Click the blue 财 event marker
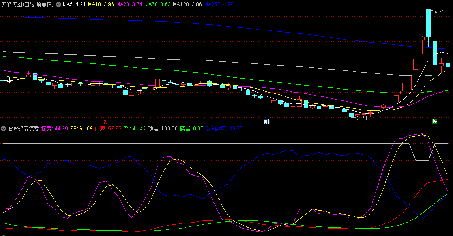The height and width of the screenshot is (236, 453). [267, 121]
